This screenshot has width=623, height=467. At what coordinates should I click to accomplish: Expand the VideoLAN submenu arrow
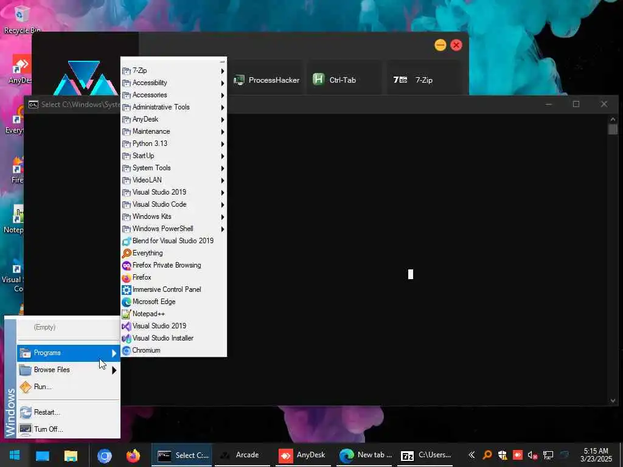coord(223,180)
